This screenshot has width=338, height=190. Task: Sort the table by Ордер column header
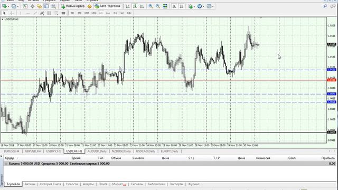click(x=10, y=158)
